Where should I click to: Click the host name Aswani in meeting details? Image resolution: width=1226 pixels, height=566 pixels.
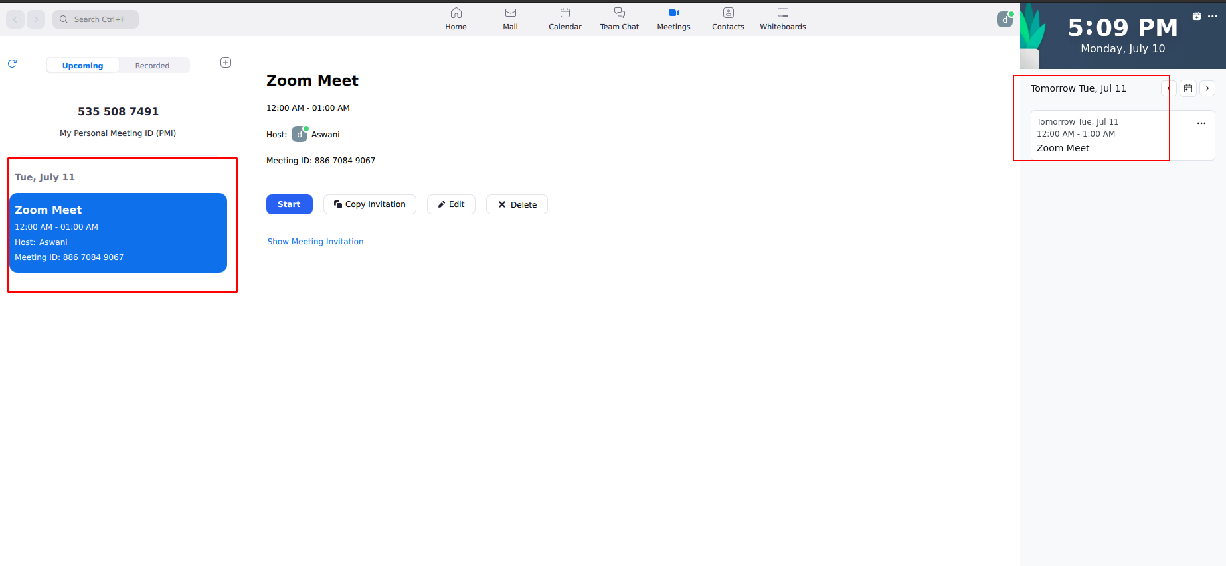click(x=325, y=135)
